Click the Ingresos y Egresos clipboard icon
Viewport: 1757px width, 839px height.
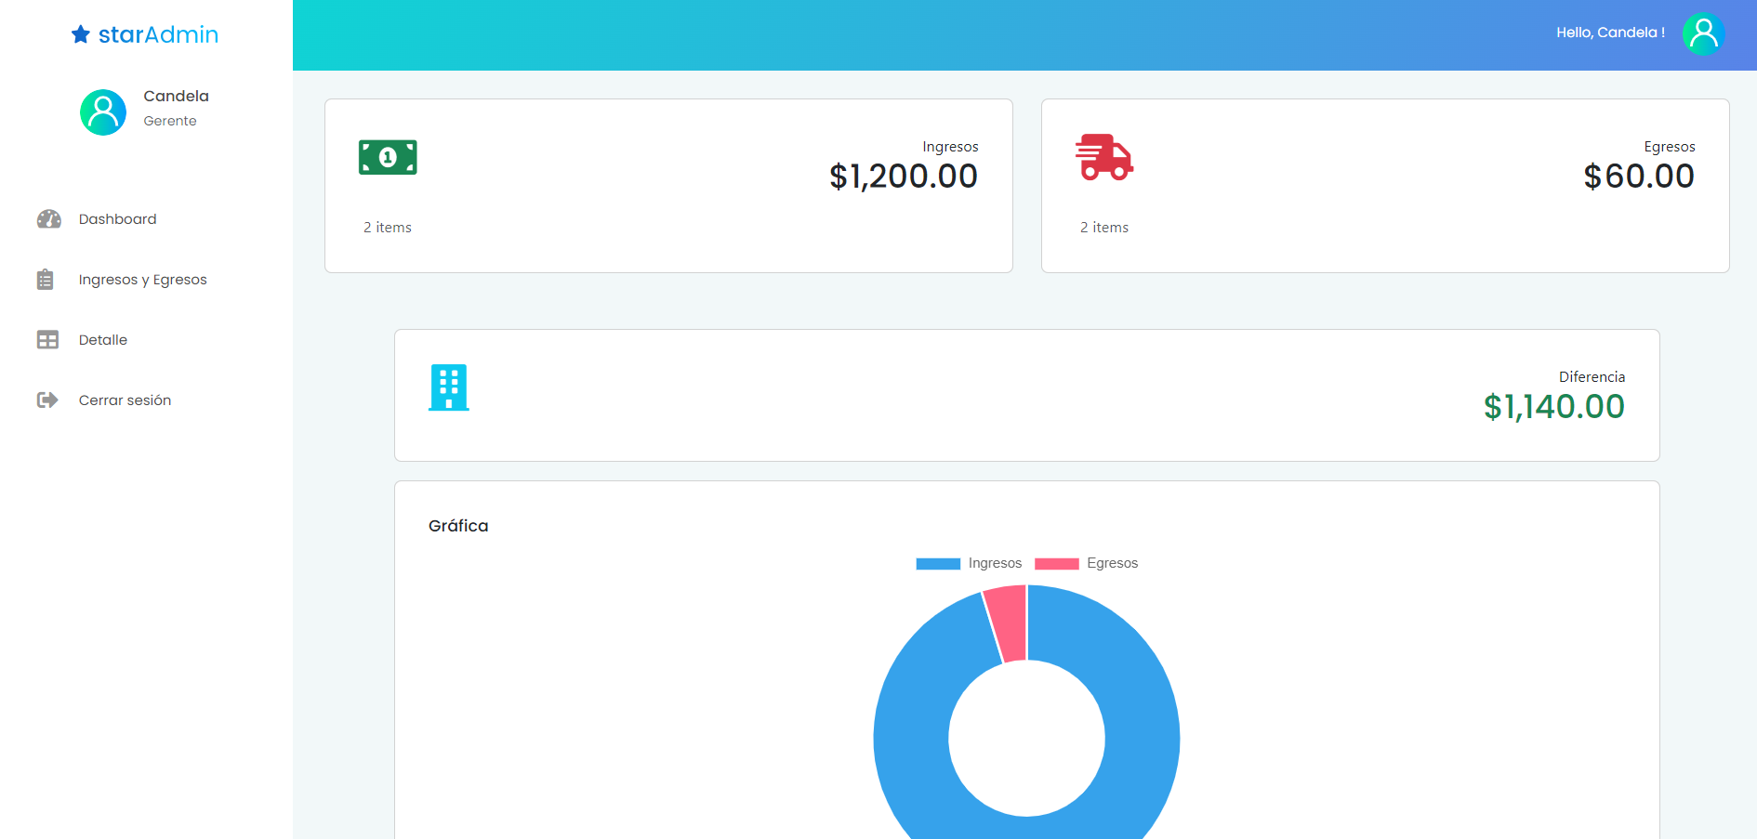click(x=46, y=280)
